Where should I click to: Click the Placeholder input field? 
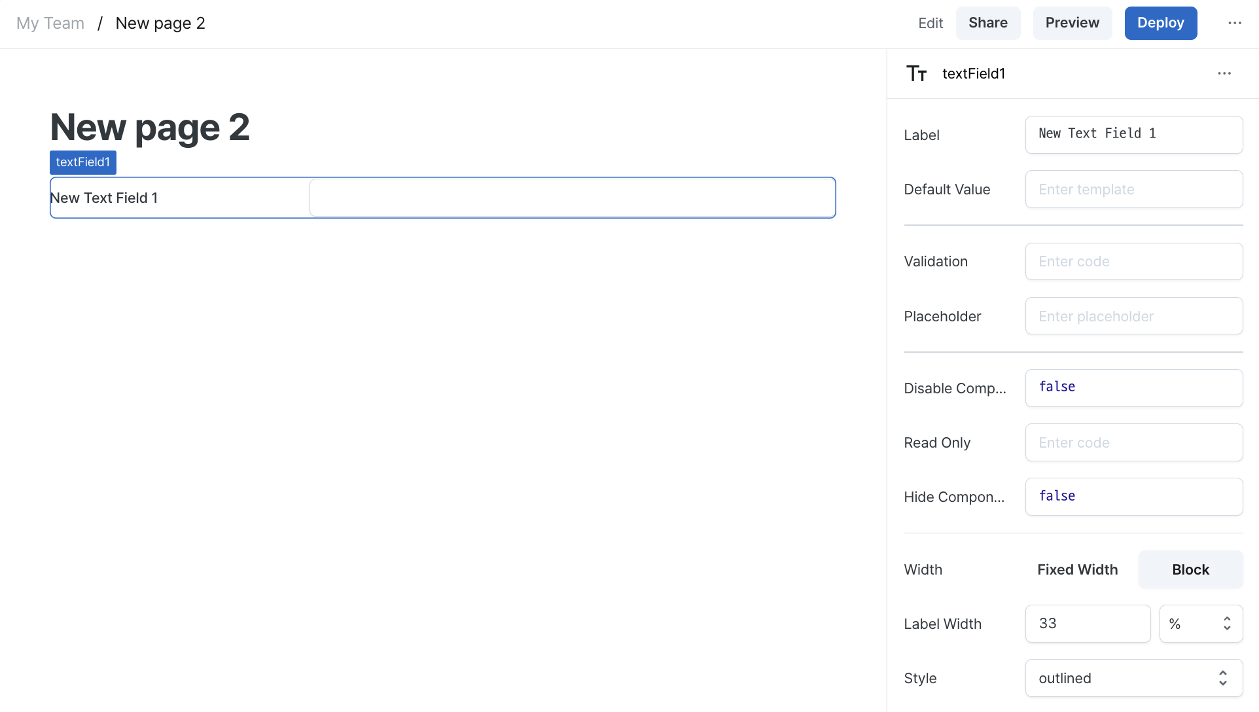click(1133, 316)
